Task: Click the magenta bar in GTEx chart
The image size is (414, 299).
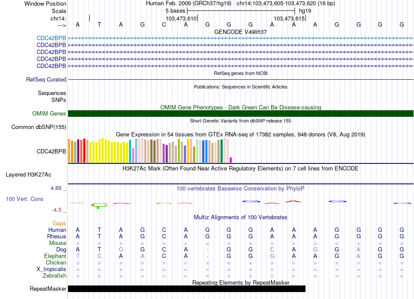Action: (x=231, y=160)
